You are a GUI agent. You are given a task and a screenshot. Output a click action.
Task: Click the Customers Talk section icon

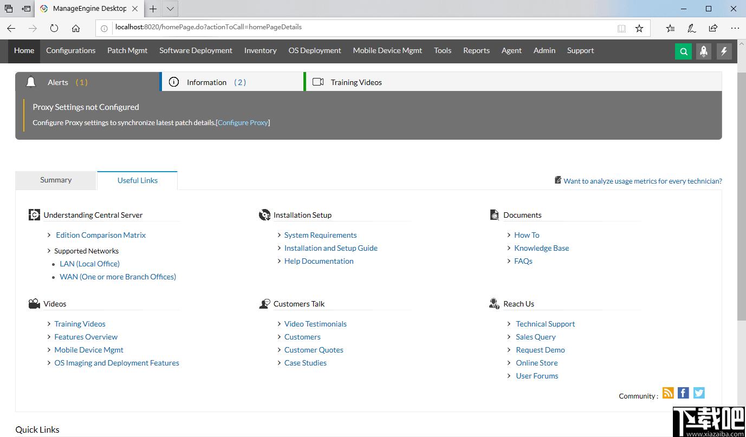[x=264, y=304]
